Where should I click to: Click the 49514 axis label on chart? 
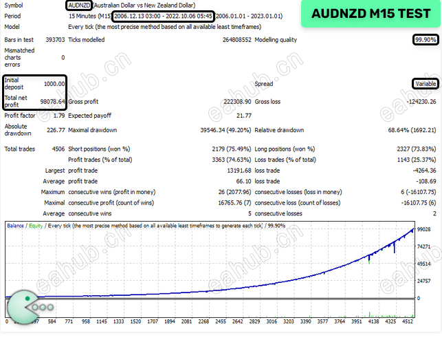coord(423,264)
